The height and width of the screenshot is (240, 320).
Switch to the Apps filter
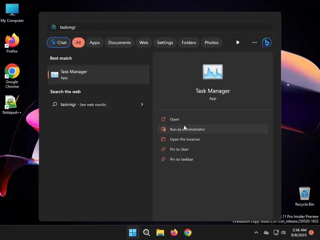(94, 42)
